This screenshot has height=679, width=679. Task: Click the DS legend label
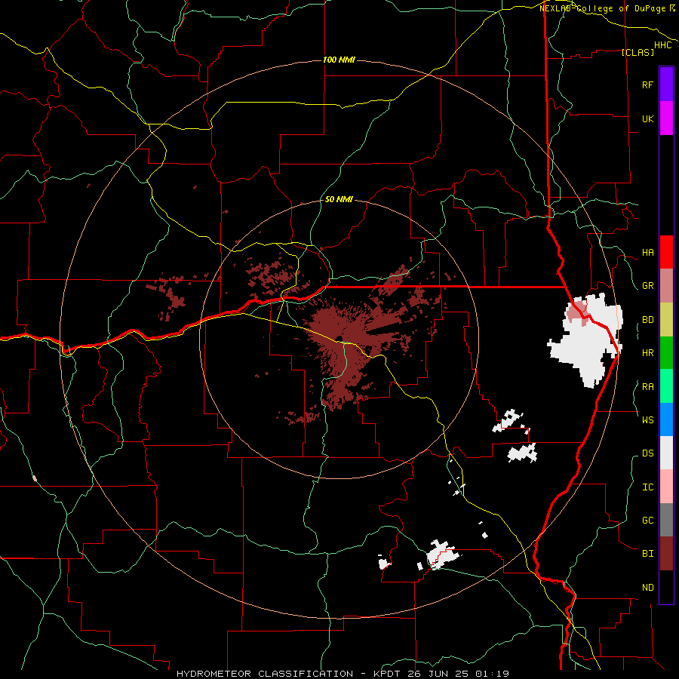point(647,453)
